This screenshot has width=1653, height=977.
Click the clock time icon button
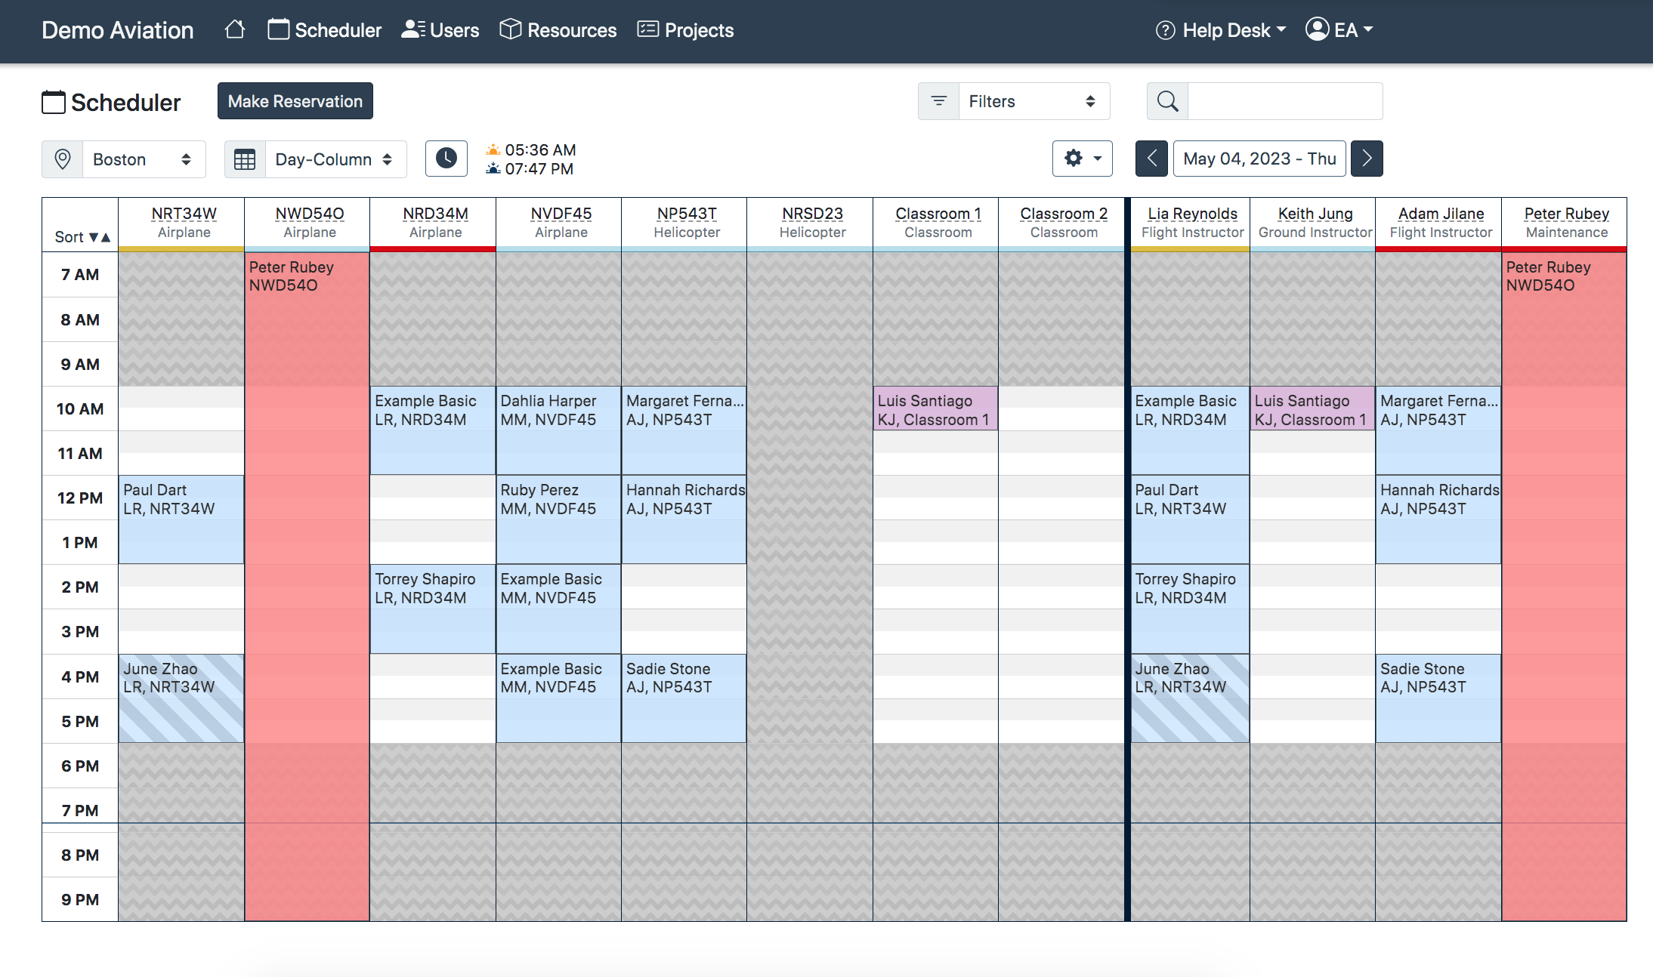[446, 159]
